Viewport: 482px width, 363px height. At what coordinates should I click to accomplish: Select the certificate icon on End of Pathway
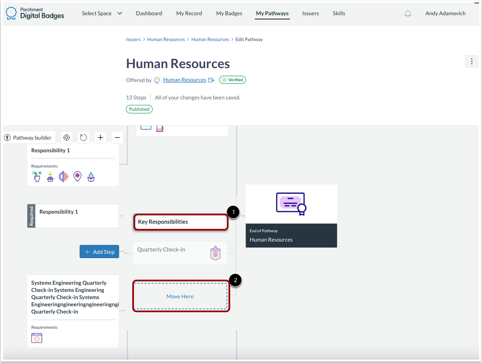click(x=291, y=203)
